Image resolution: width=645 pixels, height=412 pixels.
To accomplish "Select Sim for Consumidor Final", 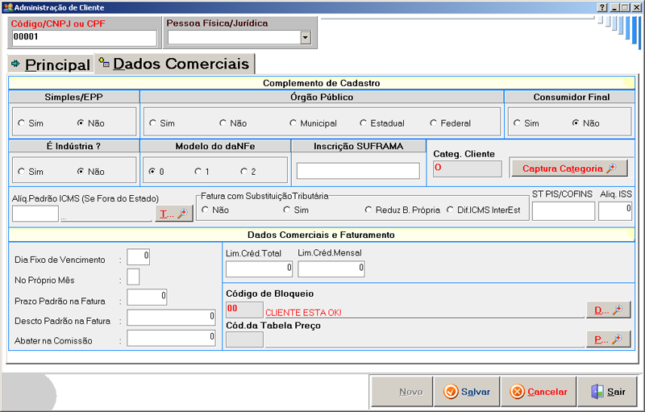I will pos(516,123).
